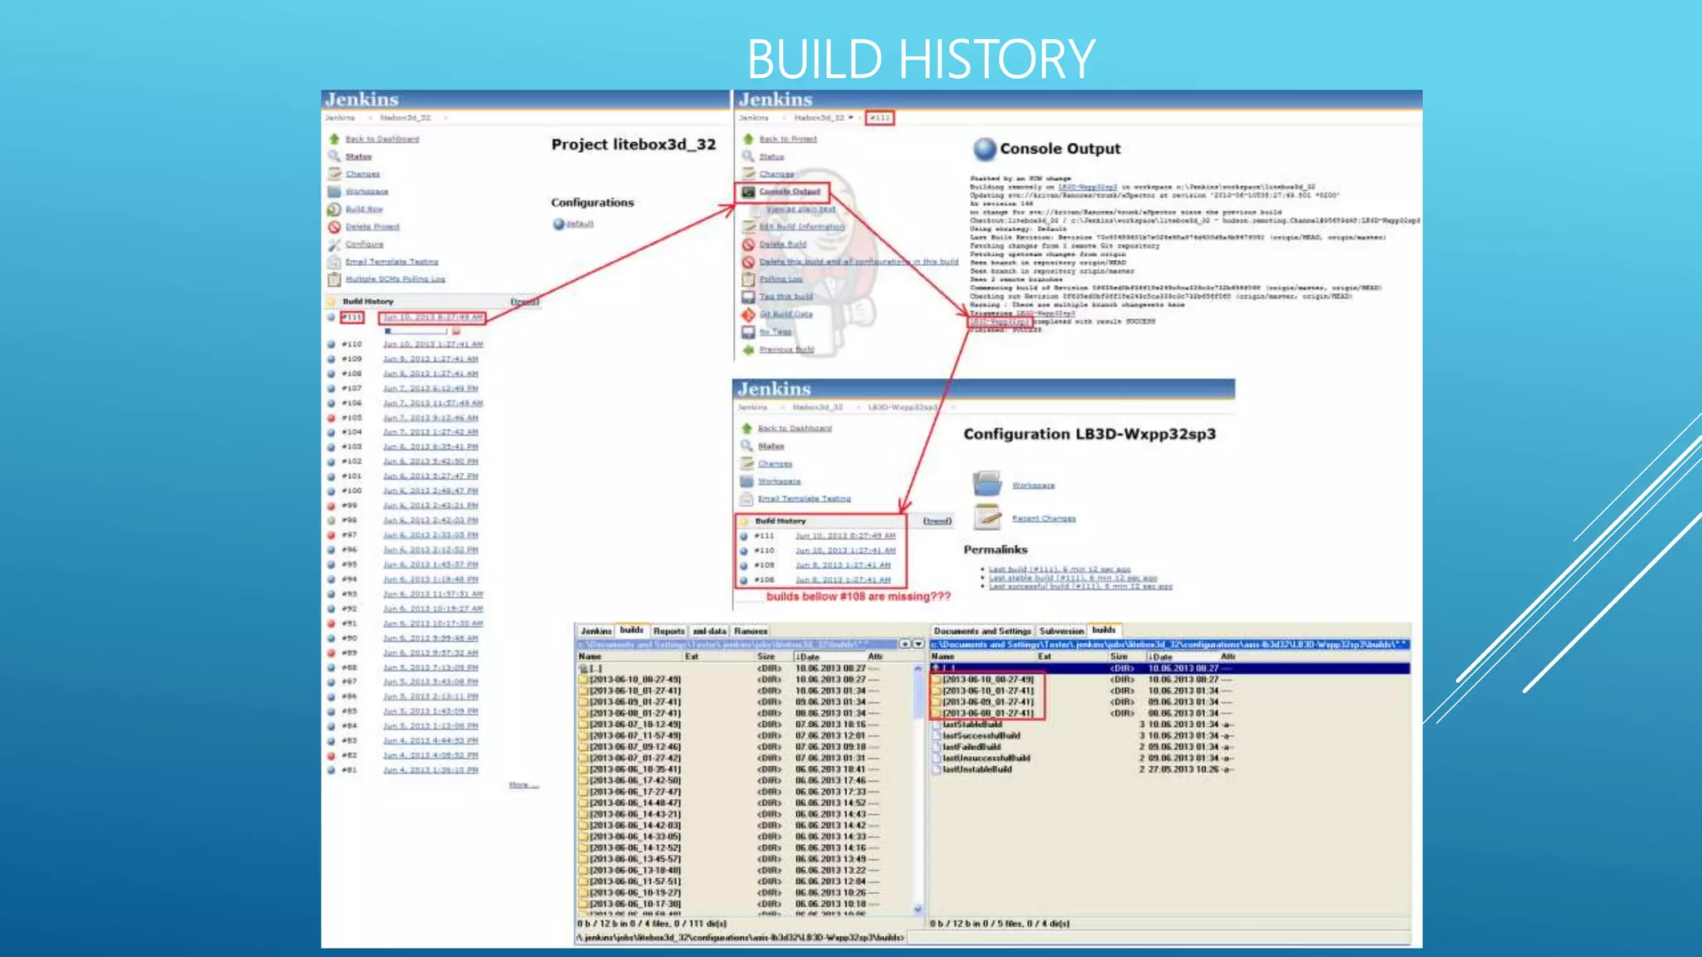Viewport: 1702px width, 957px height.
Task: Click the Console Output terminal icon
Action: (x=748, y=192)
